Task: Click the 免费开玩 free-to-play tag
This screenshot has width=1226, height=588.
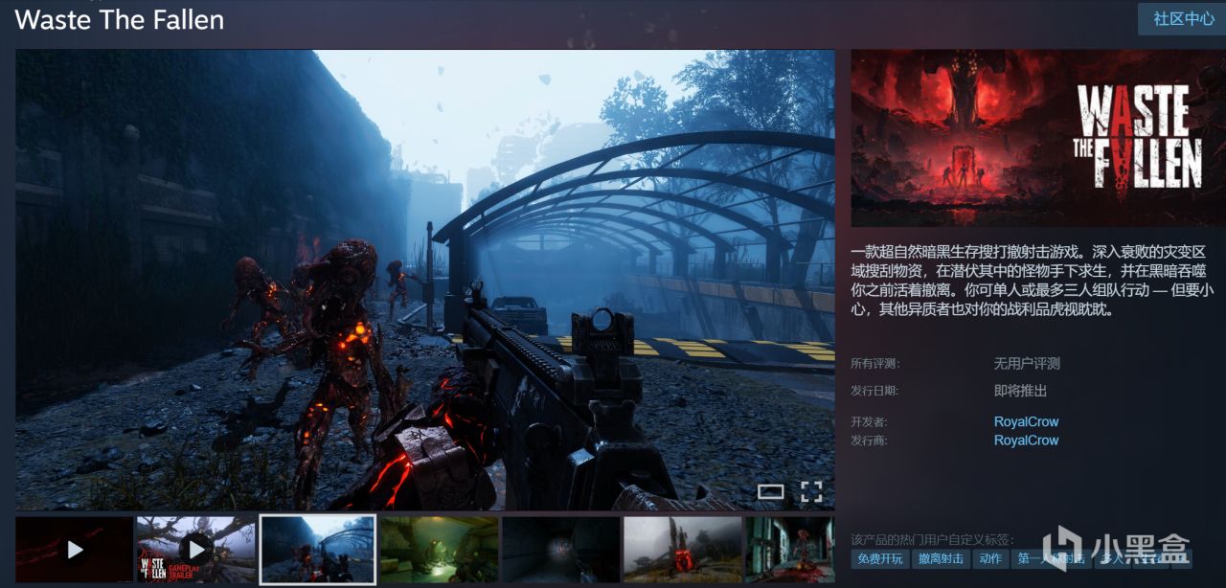Action: point(880,559)
